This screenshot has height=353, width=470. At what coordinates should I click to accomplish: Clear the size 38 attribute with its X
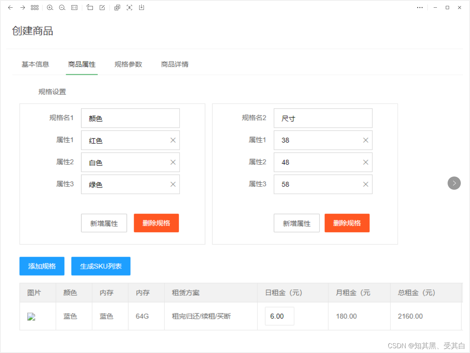[366, 140]
